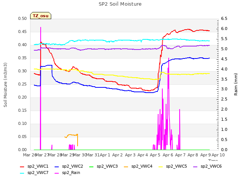Click the 0.30 left axis tick label
Screen dimensions: 241x180
[23, 71]
